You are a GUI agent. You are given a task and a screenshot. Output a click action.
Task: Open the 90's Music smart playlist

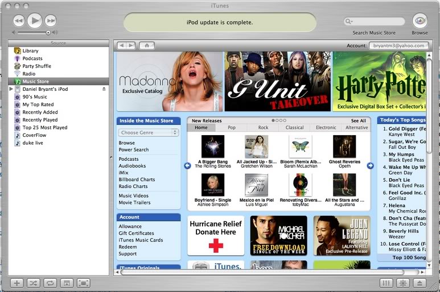(x=59, y=97)
